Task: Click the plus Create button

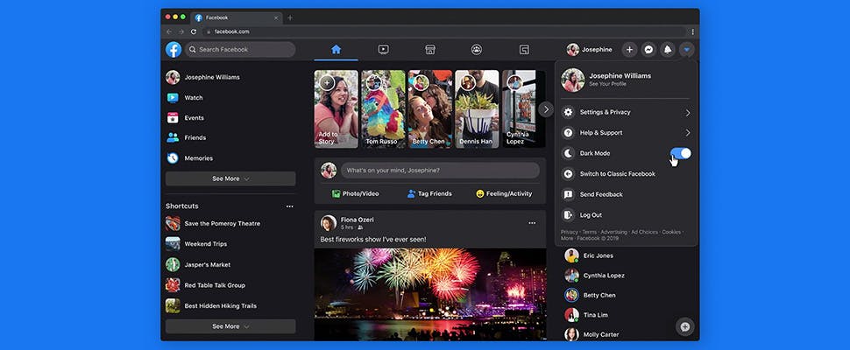Action: coord(629,50)
